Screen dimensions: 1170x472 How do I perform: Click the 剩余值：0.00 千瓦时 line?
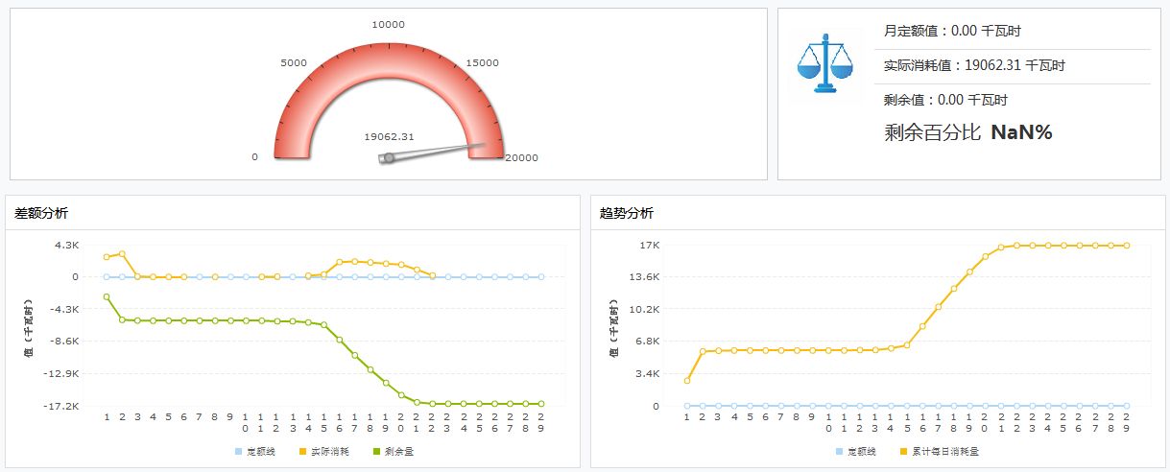(x=945, y=100)
